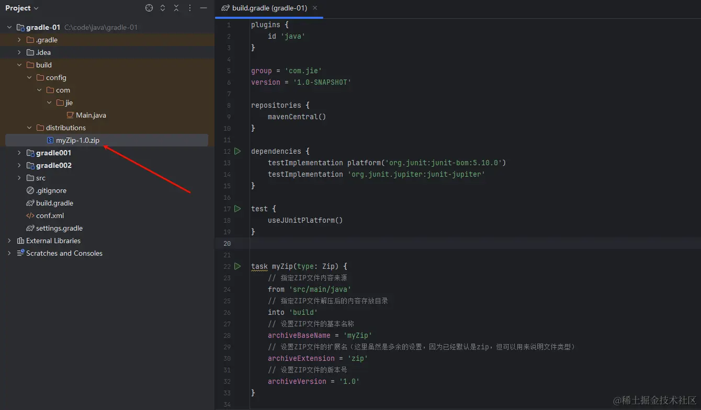This screenshot has width=701, height=410.
Task: Click mavenCentral() in repositories
Action: 297,117
